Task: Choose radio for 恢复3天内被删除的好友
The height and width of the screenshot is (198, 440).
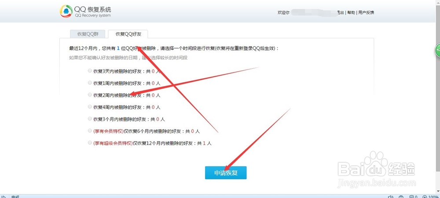Action: [90, 71]
